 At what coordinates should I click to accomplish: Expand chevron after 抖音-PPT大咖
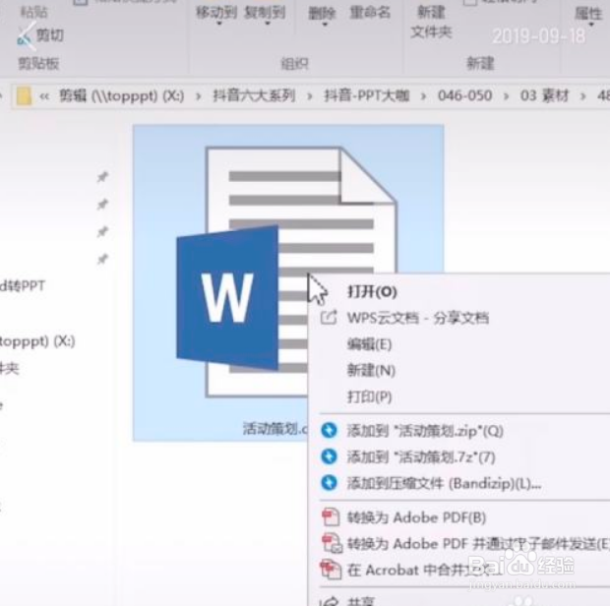click(423, 96)
